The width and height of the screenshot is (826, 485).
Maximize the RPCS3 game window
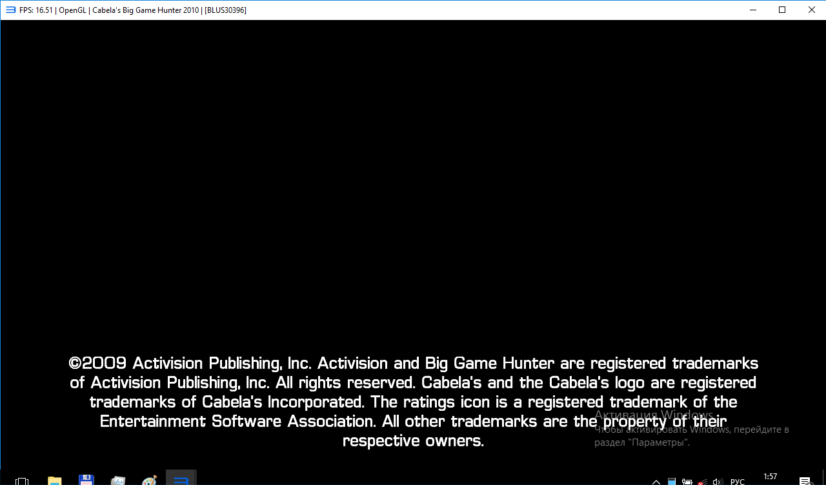782,10
